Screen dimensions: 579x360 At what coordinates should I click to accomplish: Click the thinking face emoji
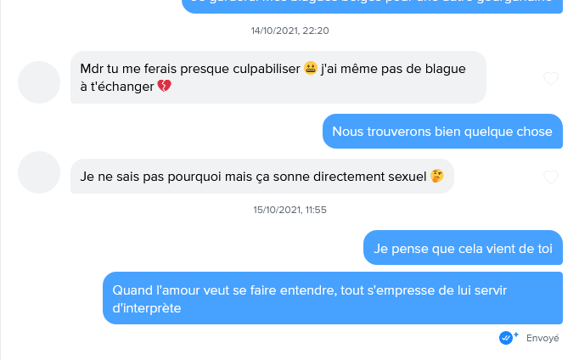(x=438, y=177)
